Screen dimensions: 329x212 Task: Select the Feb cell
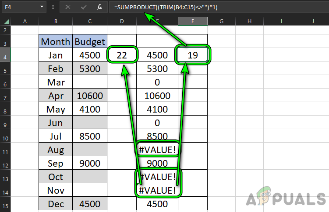point(56,68)
